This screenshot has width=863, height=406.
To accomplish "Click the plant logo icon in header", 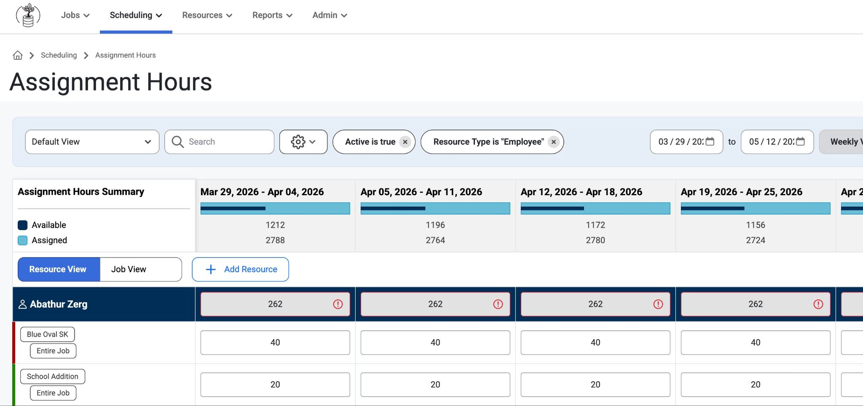I will [x=28, y=15].
